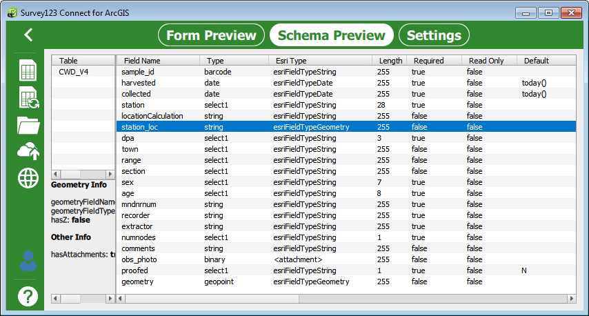Select the comments field row
This screenshot has height=316, width=589.
point(346,248)
